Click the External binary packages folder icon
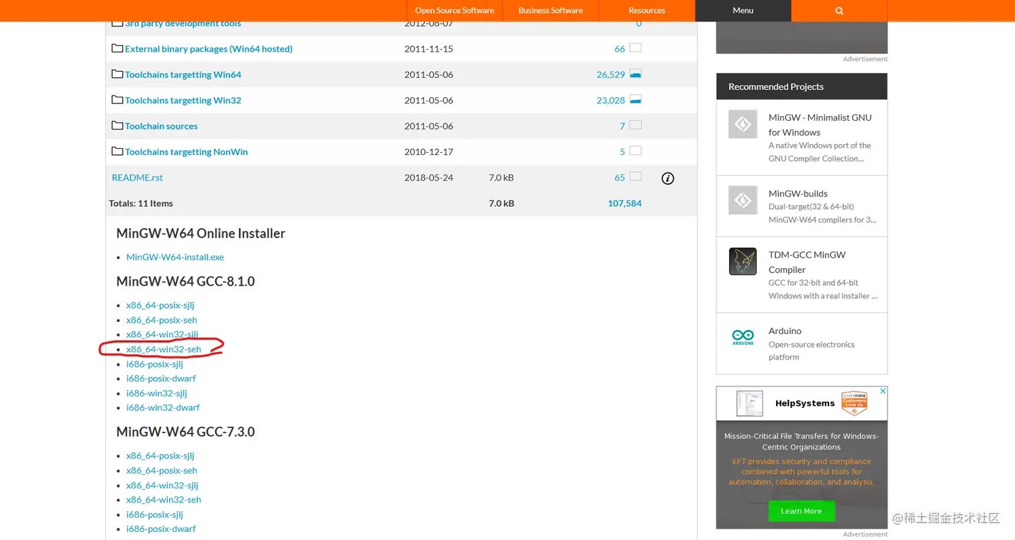Image resolution: width=1015 pixels, height=540 pixels. (x=117, y=48)
